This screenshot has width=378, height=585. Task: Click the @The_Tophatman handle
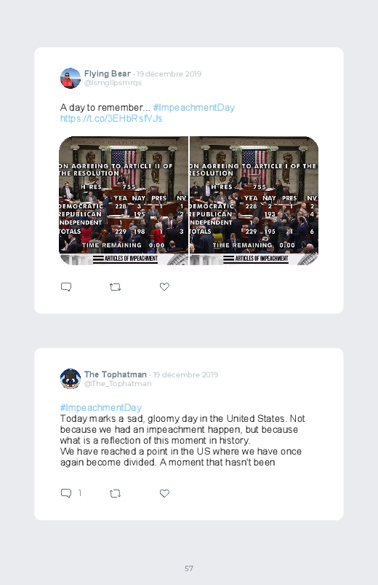[118, 383]
